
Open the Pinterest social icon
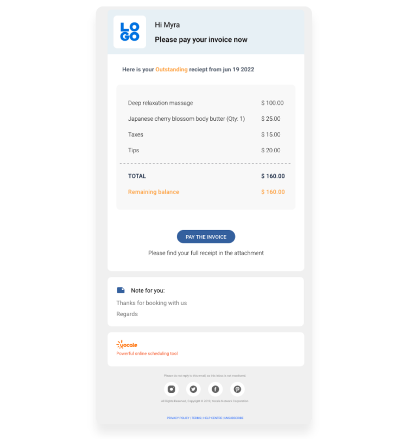[x=238, y=389]
